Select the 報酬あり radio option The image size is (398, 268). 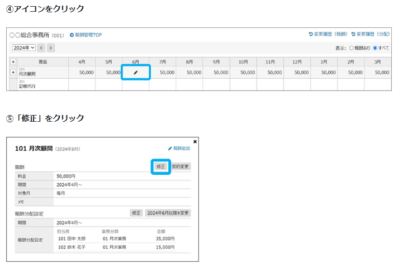pyautogui.click(x=352, y=49)
